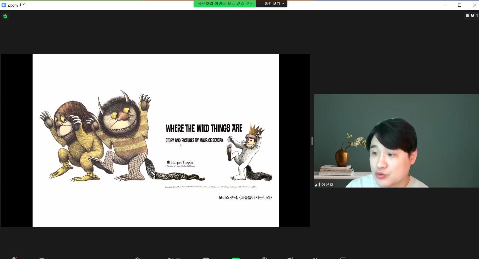The height and width of the screenshot is (259, 479).
Task: Click the signal strength icon next to 정진호
Action: pyautogui.click(x=317, y=184)
